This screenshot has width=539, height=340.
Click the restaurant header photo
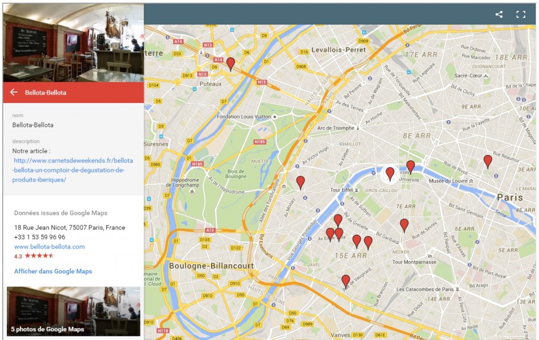pyautogui.click(x=74, y=43)
